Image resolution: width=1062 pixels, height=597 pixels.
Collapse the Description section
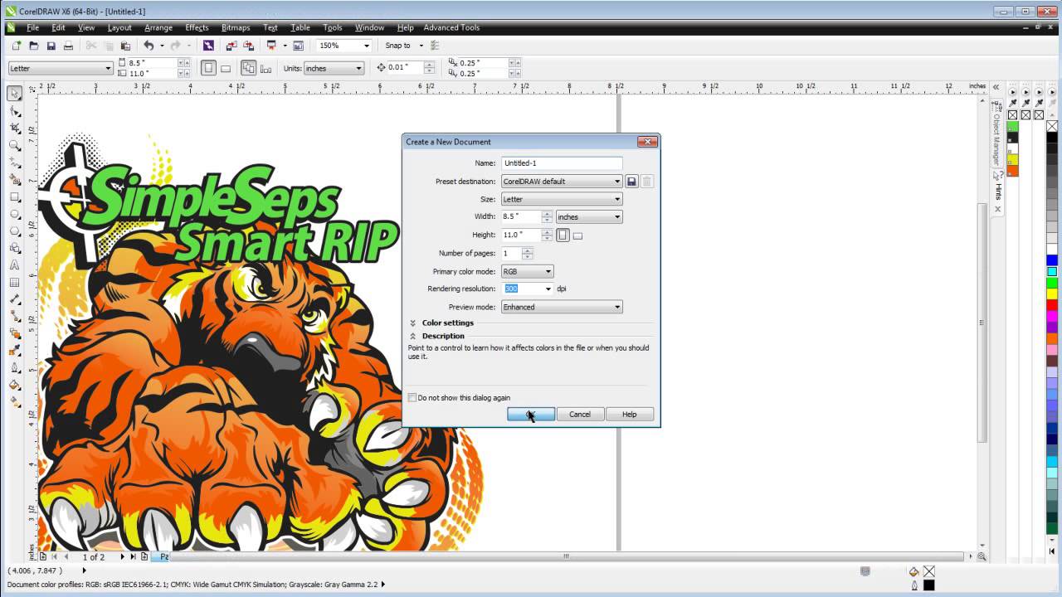(x=412, y=336)
